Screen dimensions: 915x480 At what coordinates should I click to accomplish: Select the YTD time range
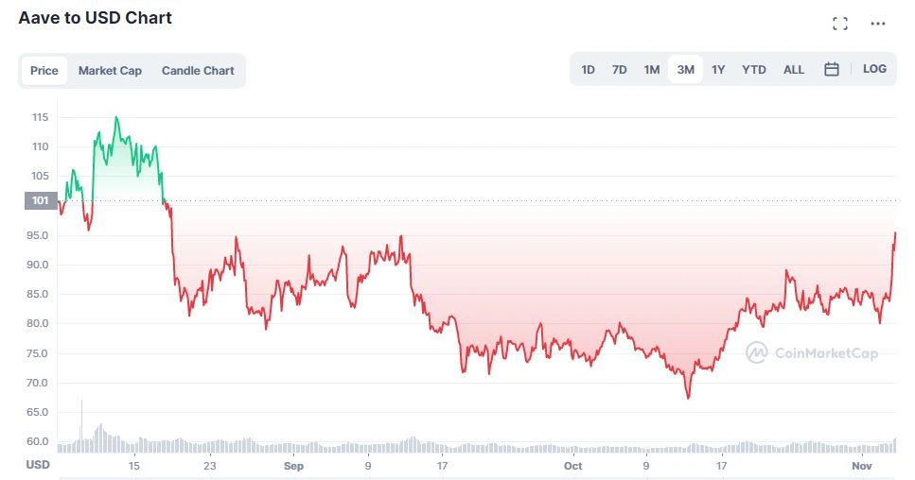pos(754,70)
